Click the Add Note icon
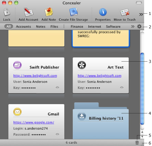Screen dimensions: 152x146 tap(49, 12)
